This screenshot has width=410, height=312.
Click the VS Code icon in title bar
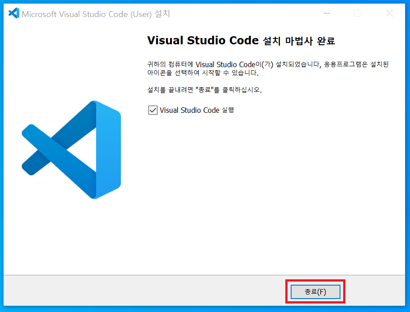14,13
